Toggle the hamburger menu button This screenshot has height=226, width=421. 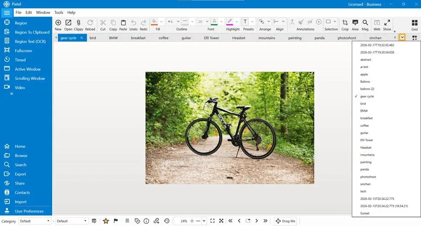pos(7,13)
